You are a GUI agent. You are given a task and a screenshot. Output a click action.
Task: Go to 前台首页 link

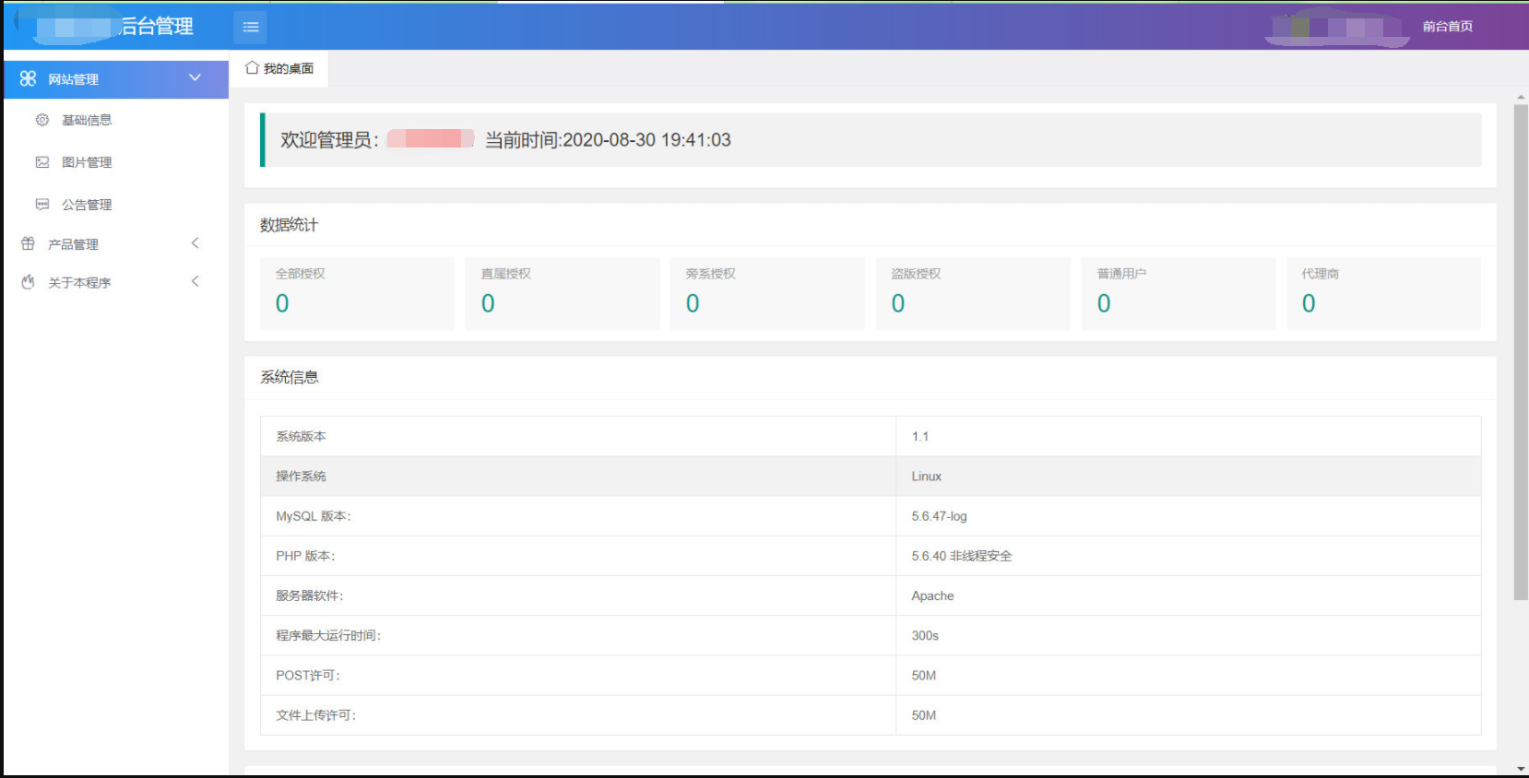[x=1447, y=27]
